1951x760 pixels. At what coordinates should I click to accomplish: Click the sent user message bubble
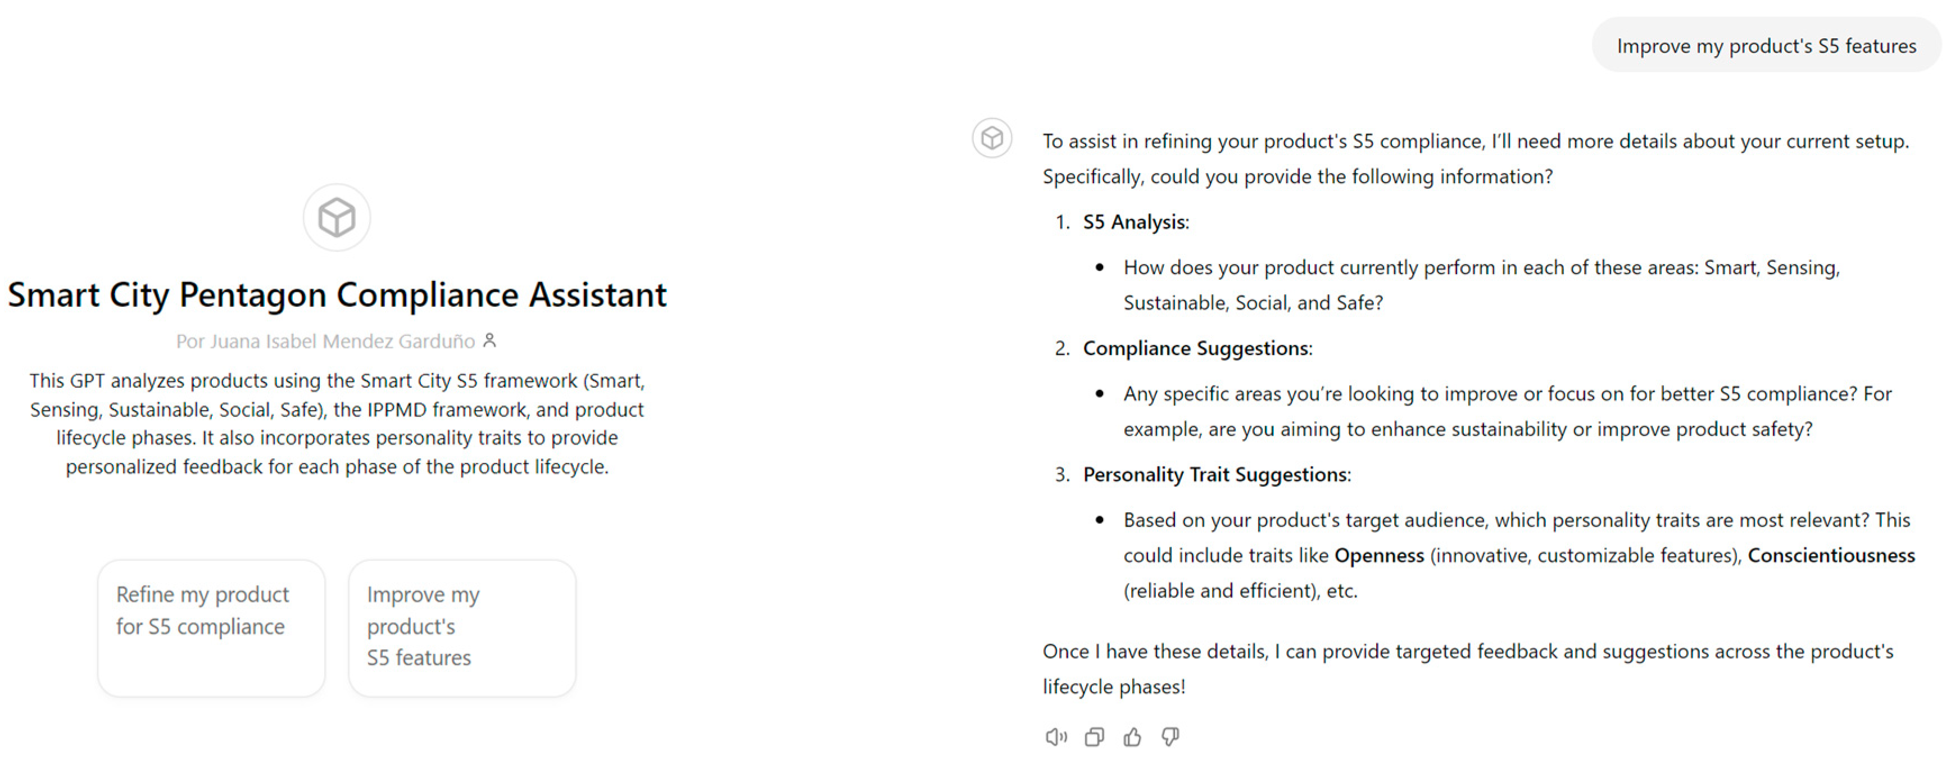1766,46
